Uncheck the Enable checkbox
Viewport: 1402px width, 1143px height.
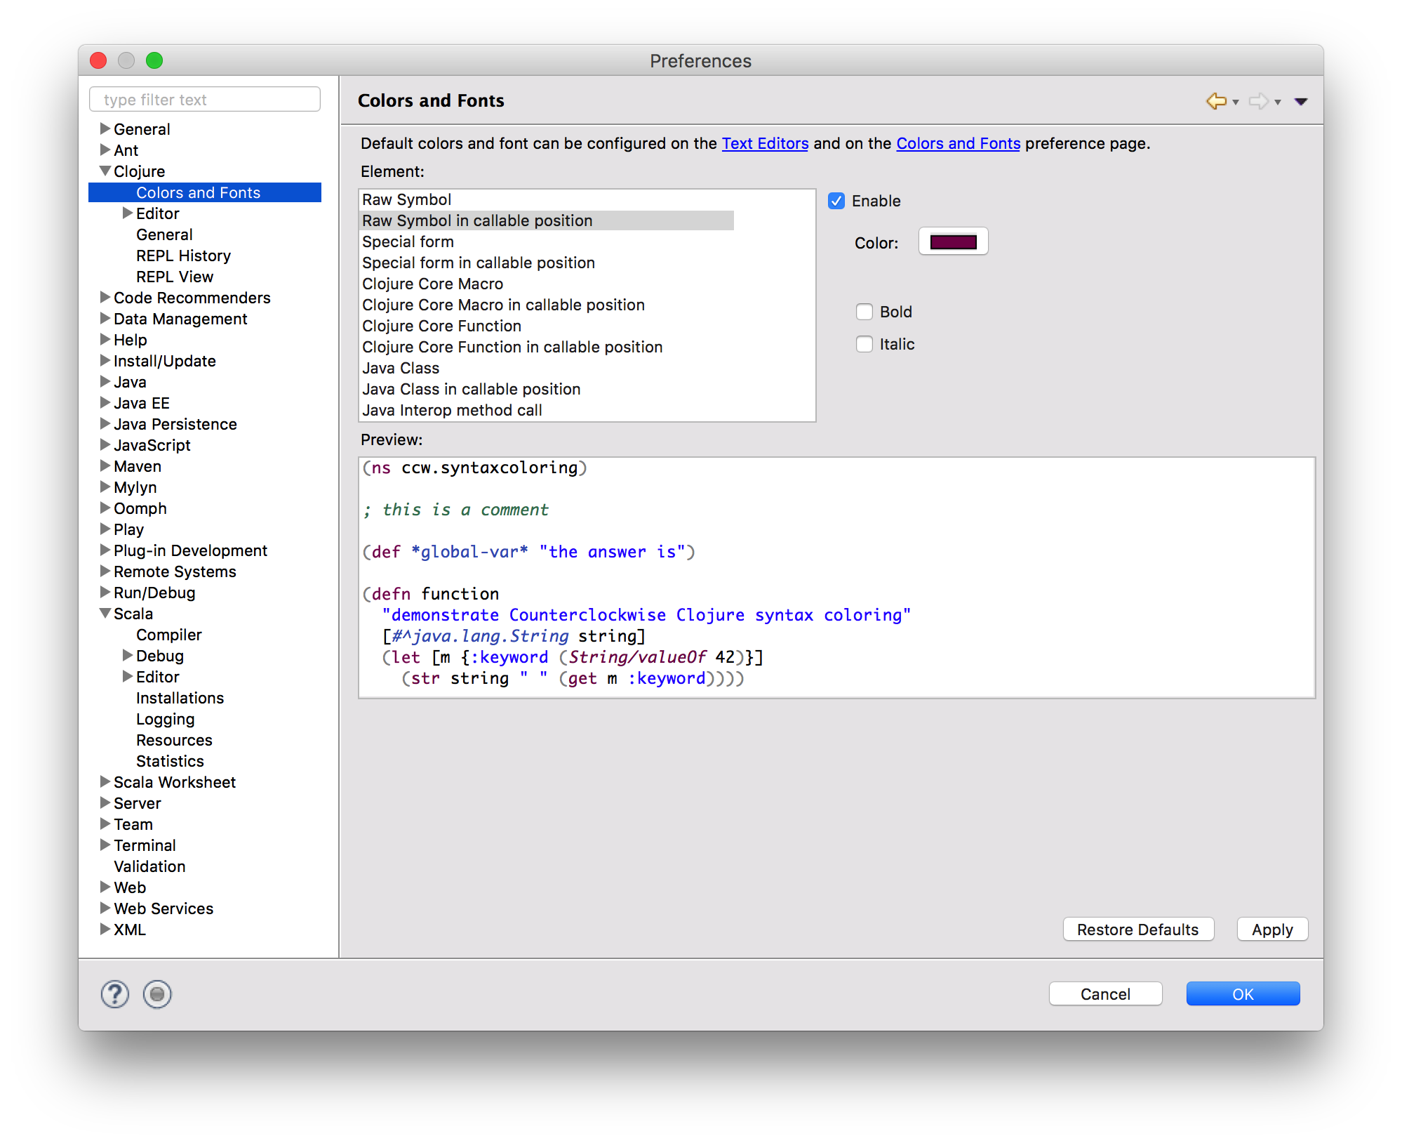tap(836, 201)
